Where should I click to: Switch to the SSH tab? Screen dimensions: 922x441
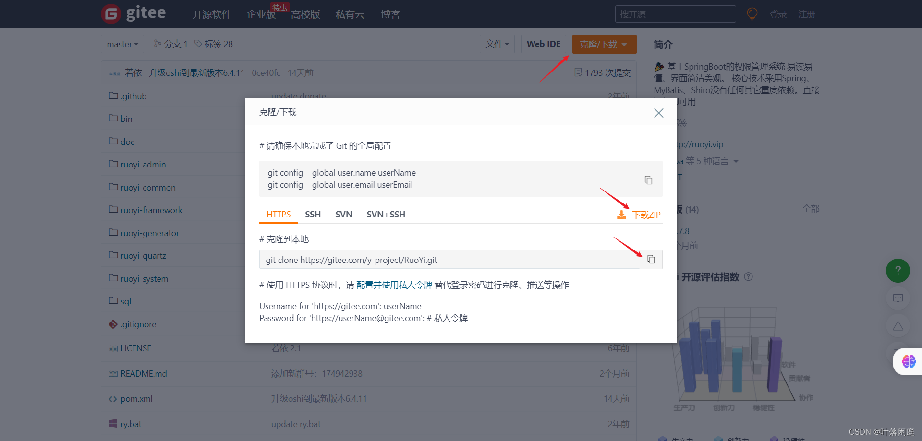pos(313,215)
